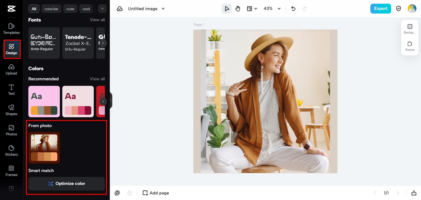
Task: Apply the Guti-Bo font pairing
Action: click(44, 43)
